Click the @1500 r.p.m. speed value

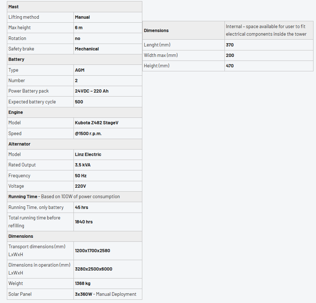point(88,134)
